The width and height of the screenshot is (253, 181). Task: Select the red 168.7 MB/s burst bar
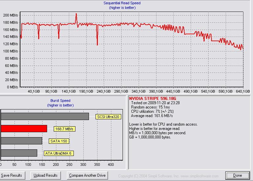(24, 129)
